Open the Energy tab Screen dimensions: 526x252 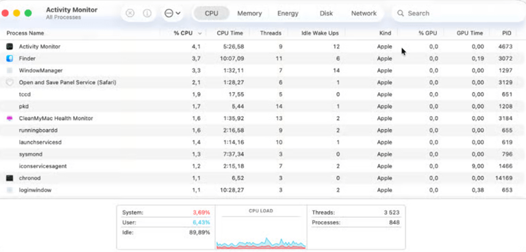(288, 14)
